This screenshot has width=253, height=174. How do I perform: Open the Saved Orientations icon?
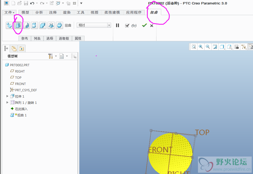tap(229, 47)
